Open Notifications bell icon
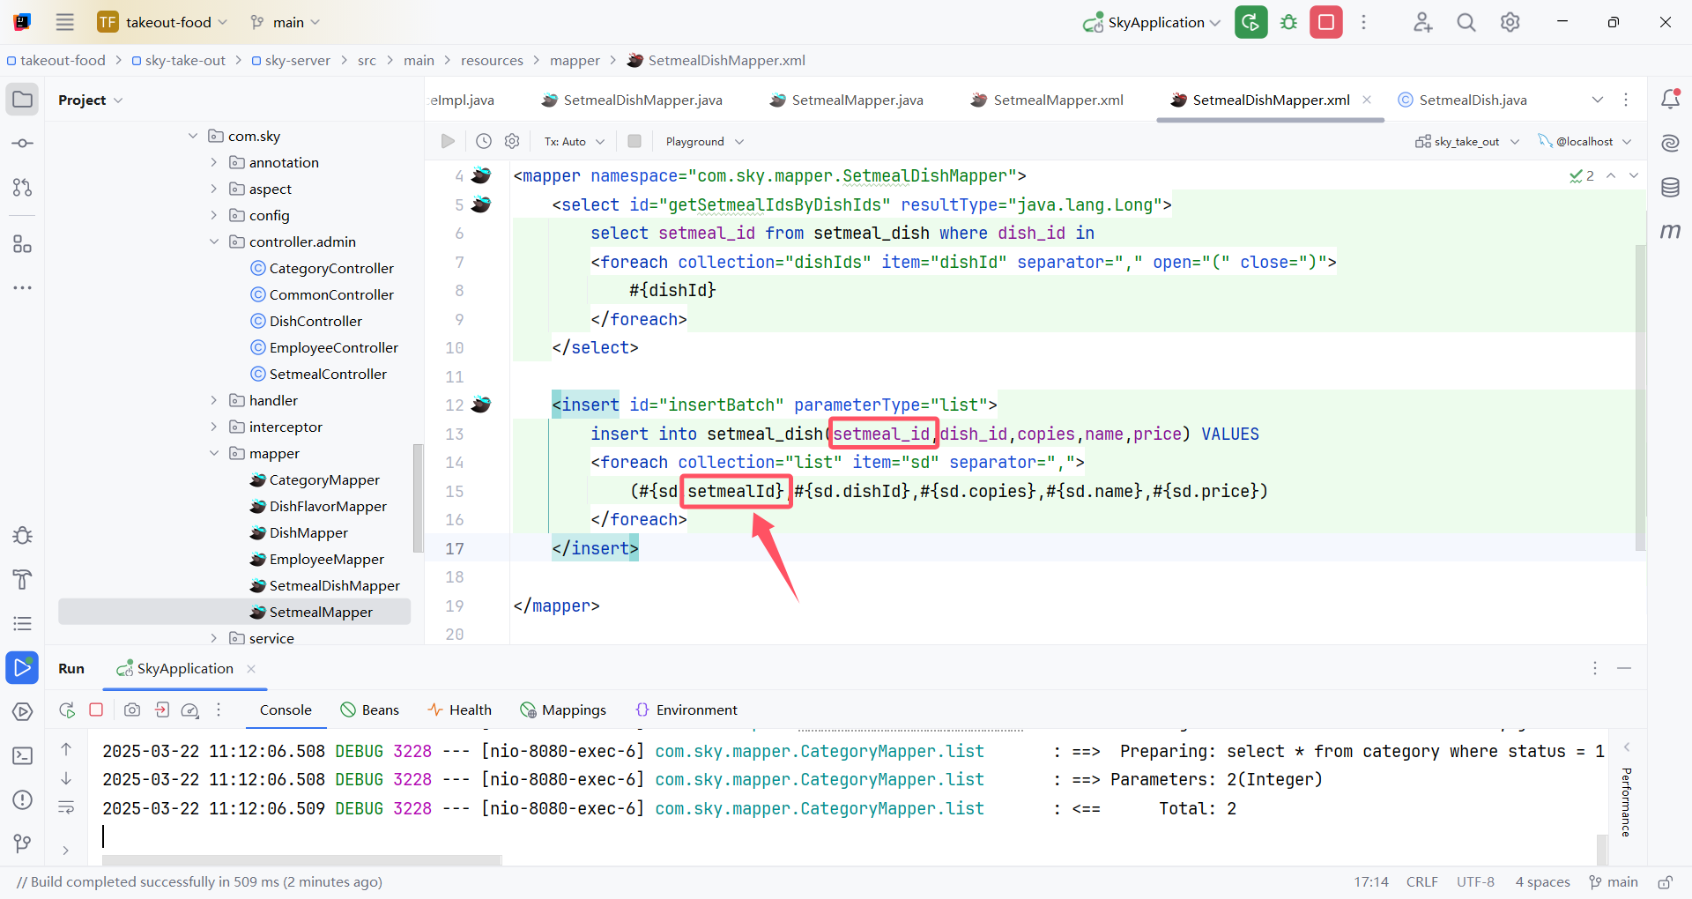The width and height of the screenshot is (1692, 899). pos(1670,99)
